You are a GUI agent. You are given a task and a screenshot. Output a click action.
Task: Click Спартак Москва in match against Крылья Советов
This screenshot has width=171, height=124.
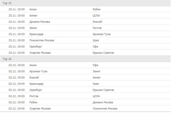coord(40,53)
